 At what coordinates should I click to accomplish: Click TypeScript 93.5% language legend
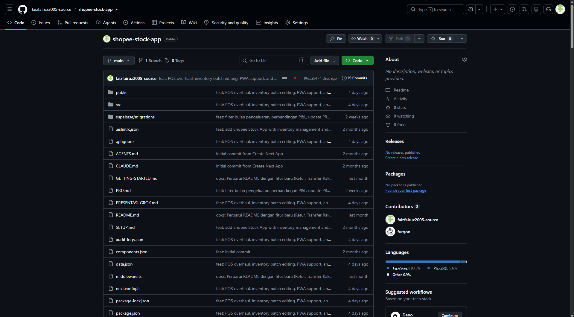click(404, 268)
